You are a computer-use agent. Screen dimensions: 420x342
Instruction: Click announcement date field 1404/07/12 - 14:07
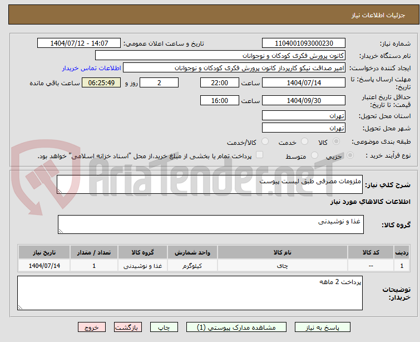pyautogui.click(x=79, y=43)
